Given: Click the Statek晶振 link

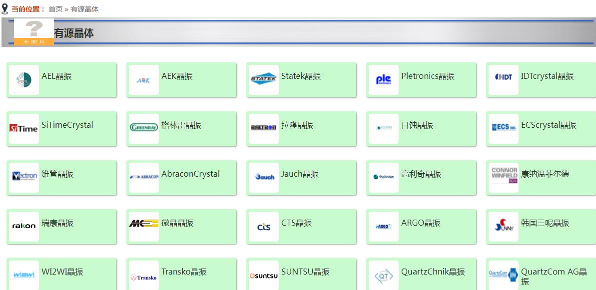Looking at the screenshot, I should pyautogui.click(x=301, y=76).
